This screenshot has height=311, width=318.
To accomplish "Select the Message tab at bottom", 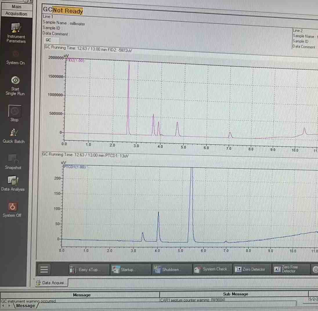I will point(25,305).
